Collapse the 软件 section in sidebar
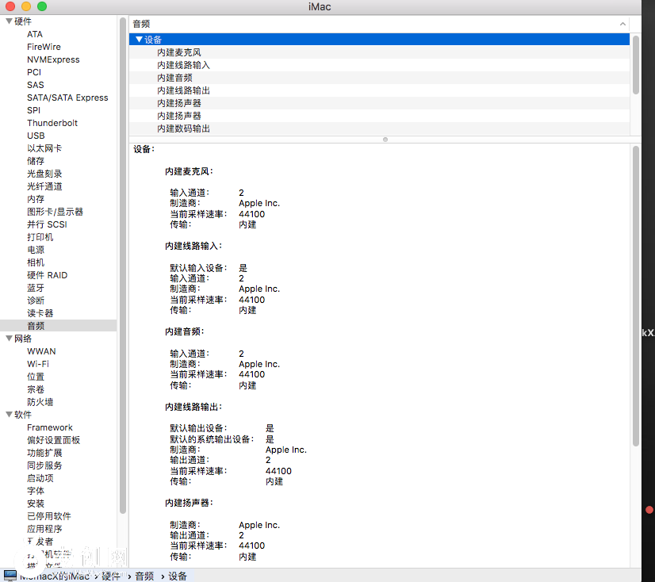This screenshot has height=582, width=655. [8, 415]
